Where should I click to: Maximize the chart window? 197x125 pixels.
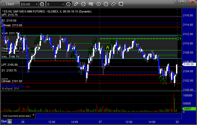click(187, 2)
